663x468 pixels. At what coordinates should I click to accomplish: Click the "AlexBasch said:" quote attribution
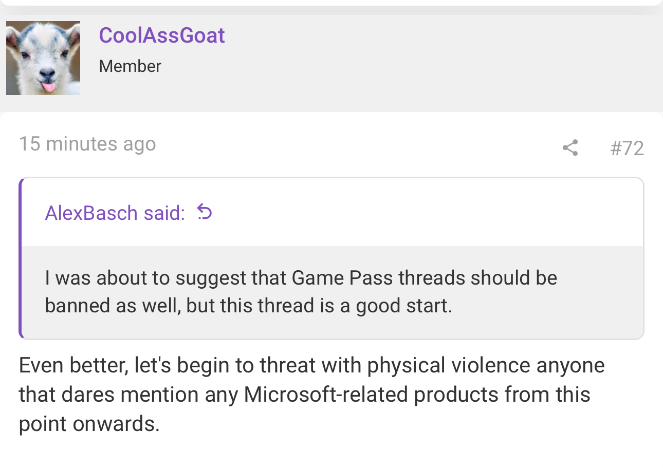pyautogui.click(x=115, y=213)
